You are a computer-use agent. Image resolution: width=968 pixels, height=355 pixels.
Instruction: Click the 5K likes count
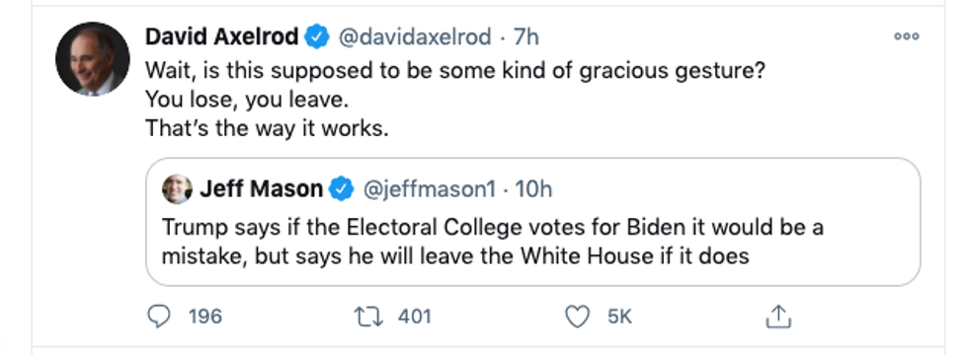pyautogui.click(x=620, y=317)
